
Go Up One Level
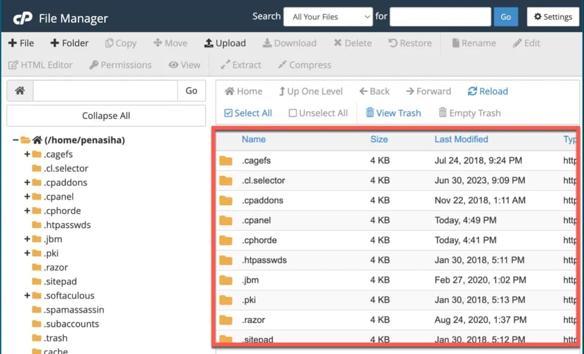[x=310, y=91]
